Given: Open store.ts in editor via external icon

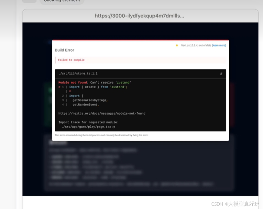Looking at the screenshot, I should pyautogui.click(x=221, y=74).
